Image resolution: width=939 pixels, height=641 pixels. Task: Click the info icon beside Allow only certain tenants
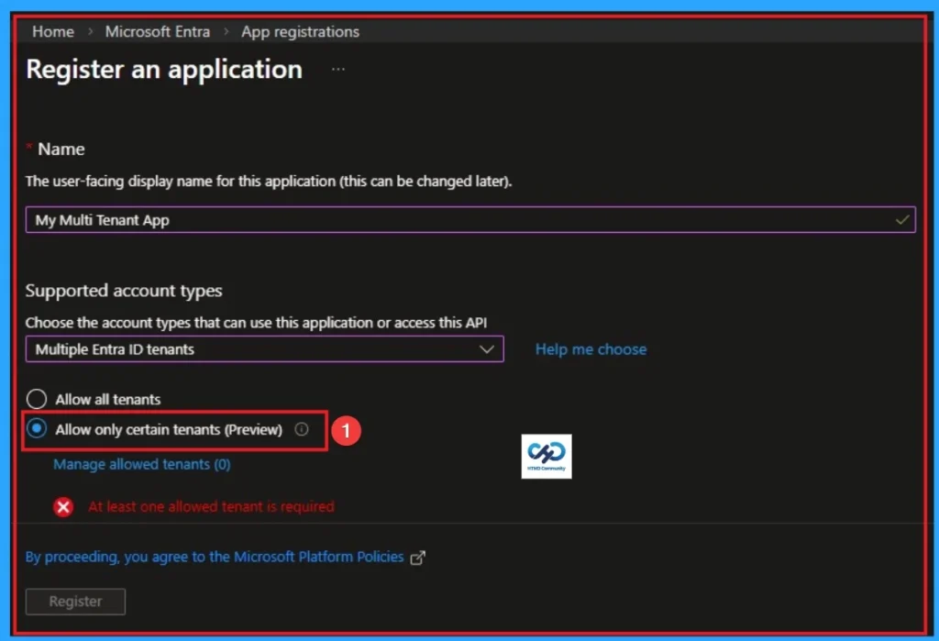pos(303,429)
